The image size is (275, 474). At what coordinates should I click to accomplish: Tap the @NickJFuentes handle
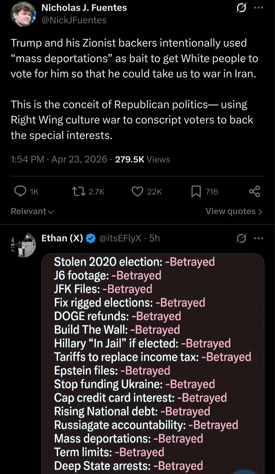point(74,20)
